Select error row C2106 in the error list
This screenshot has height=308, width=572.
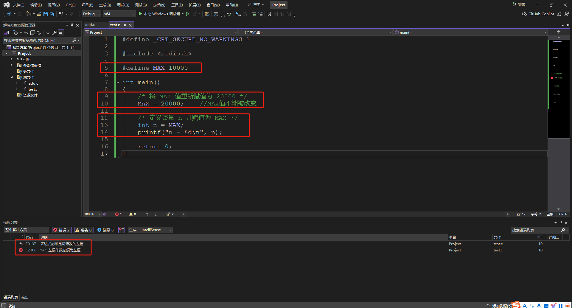point(285,250)
